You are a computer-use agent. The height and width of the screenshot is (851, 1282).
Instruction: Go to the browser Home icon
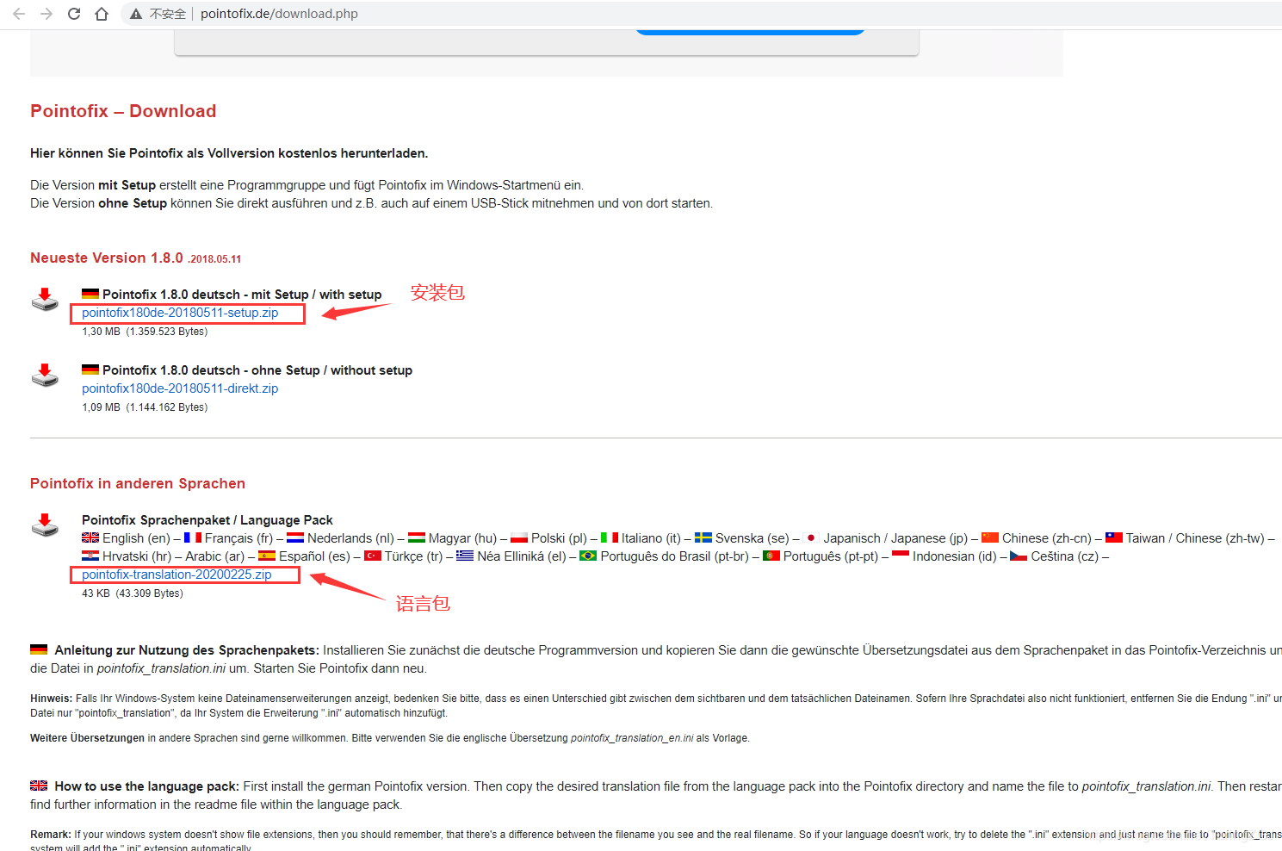102,14
